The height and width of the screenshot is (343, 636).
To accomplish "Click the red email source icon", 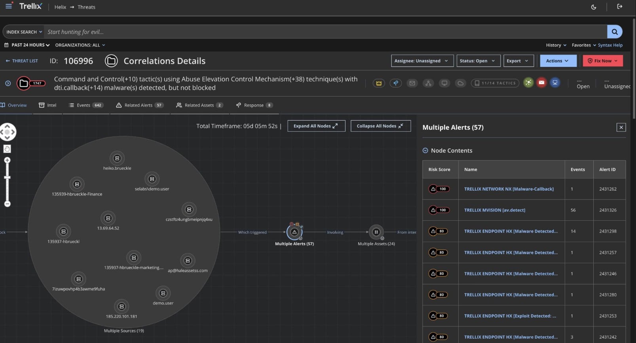I will pos(541,83).
